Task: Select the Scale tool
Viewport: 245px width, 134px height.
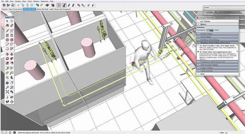Action: pos(7,63)
